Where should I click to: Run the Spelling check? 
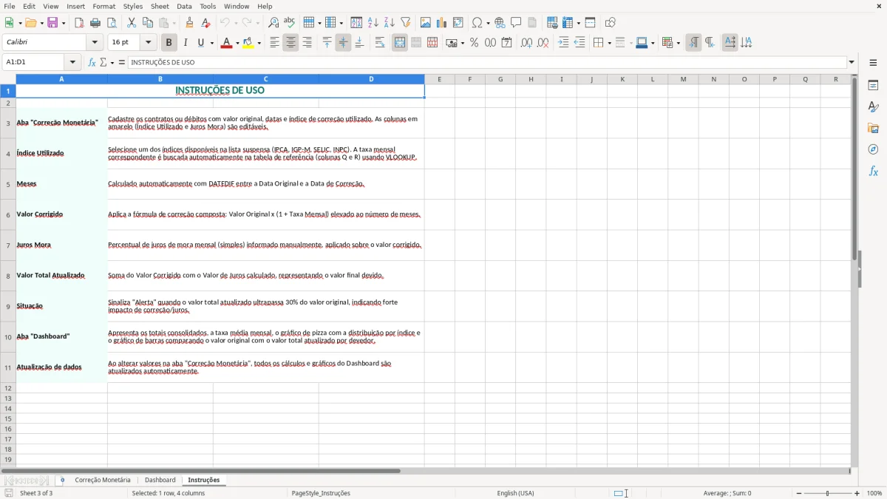[289, 23]
